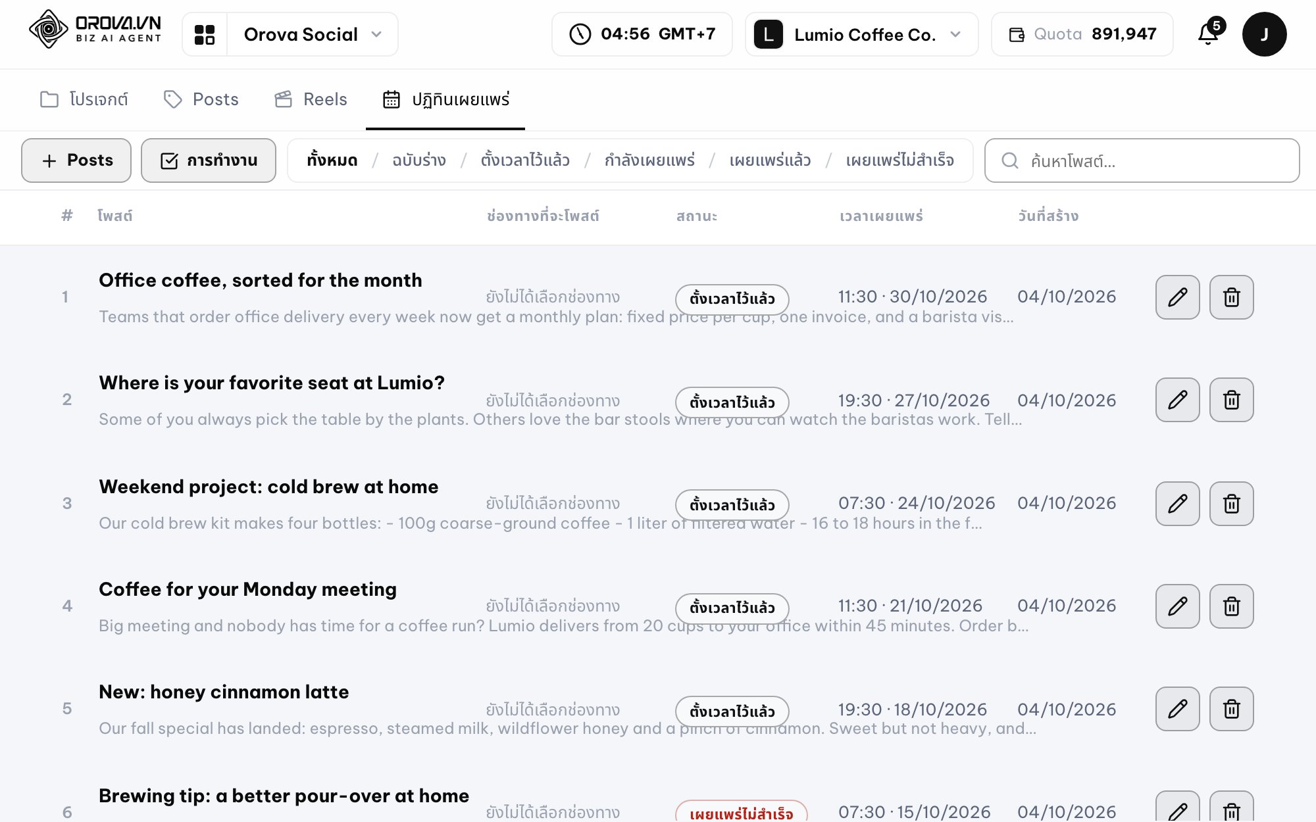Screen dimensions: 1316x822
Task: Toggle the การทำงาน checkbox button
Action: point(209,160)
